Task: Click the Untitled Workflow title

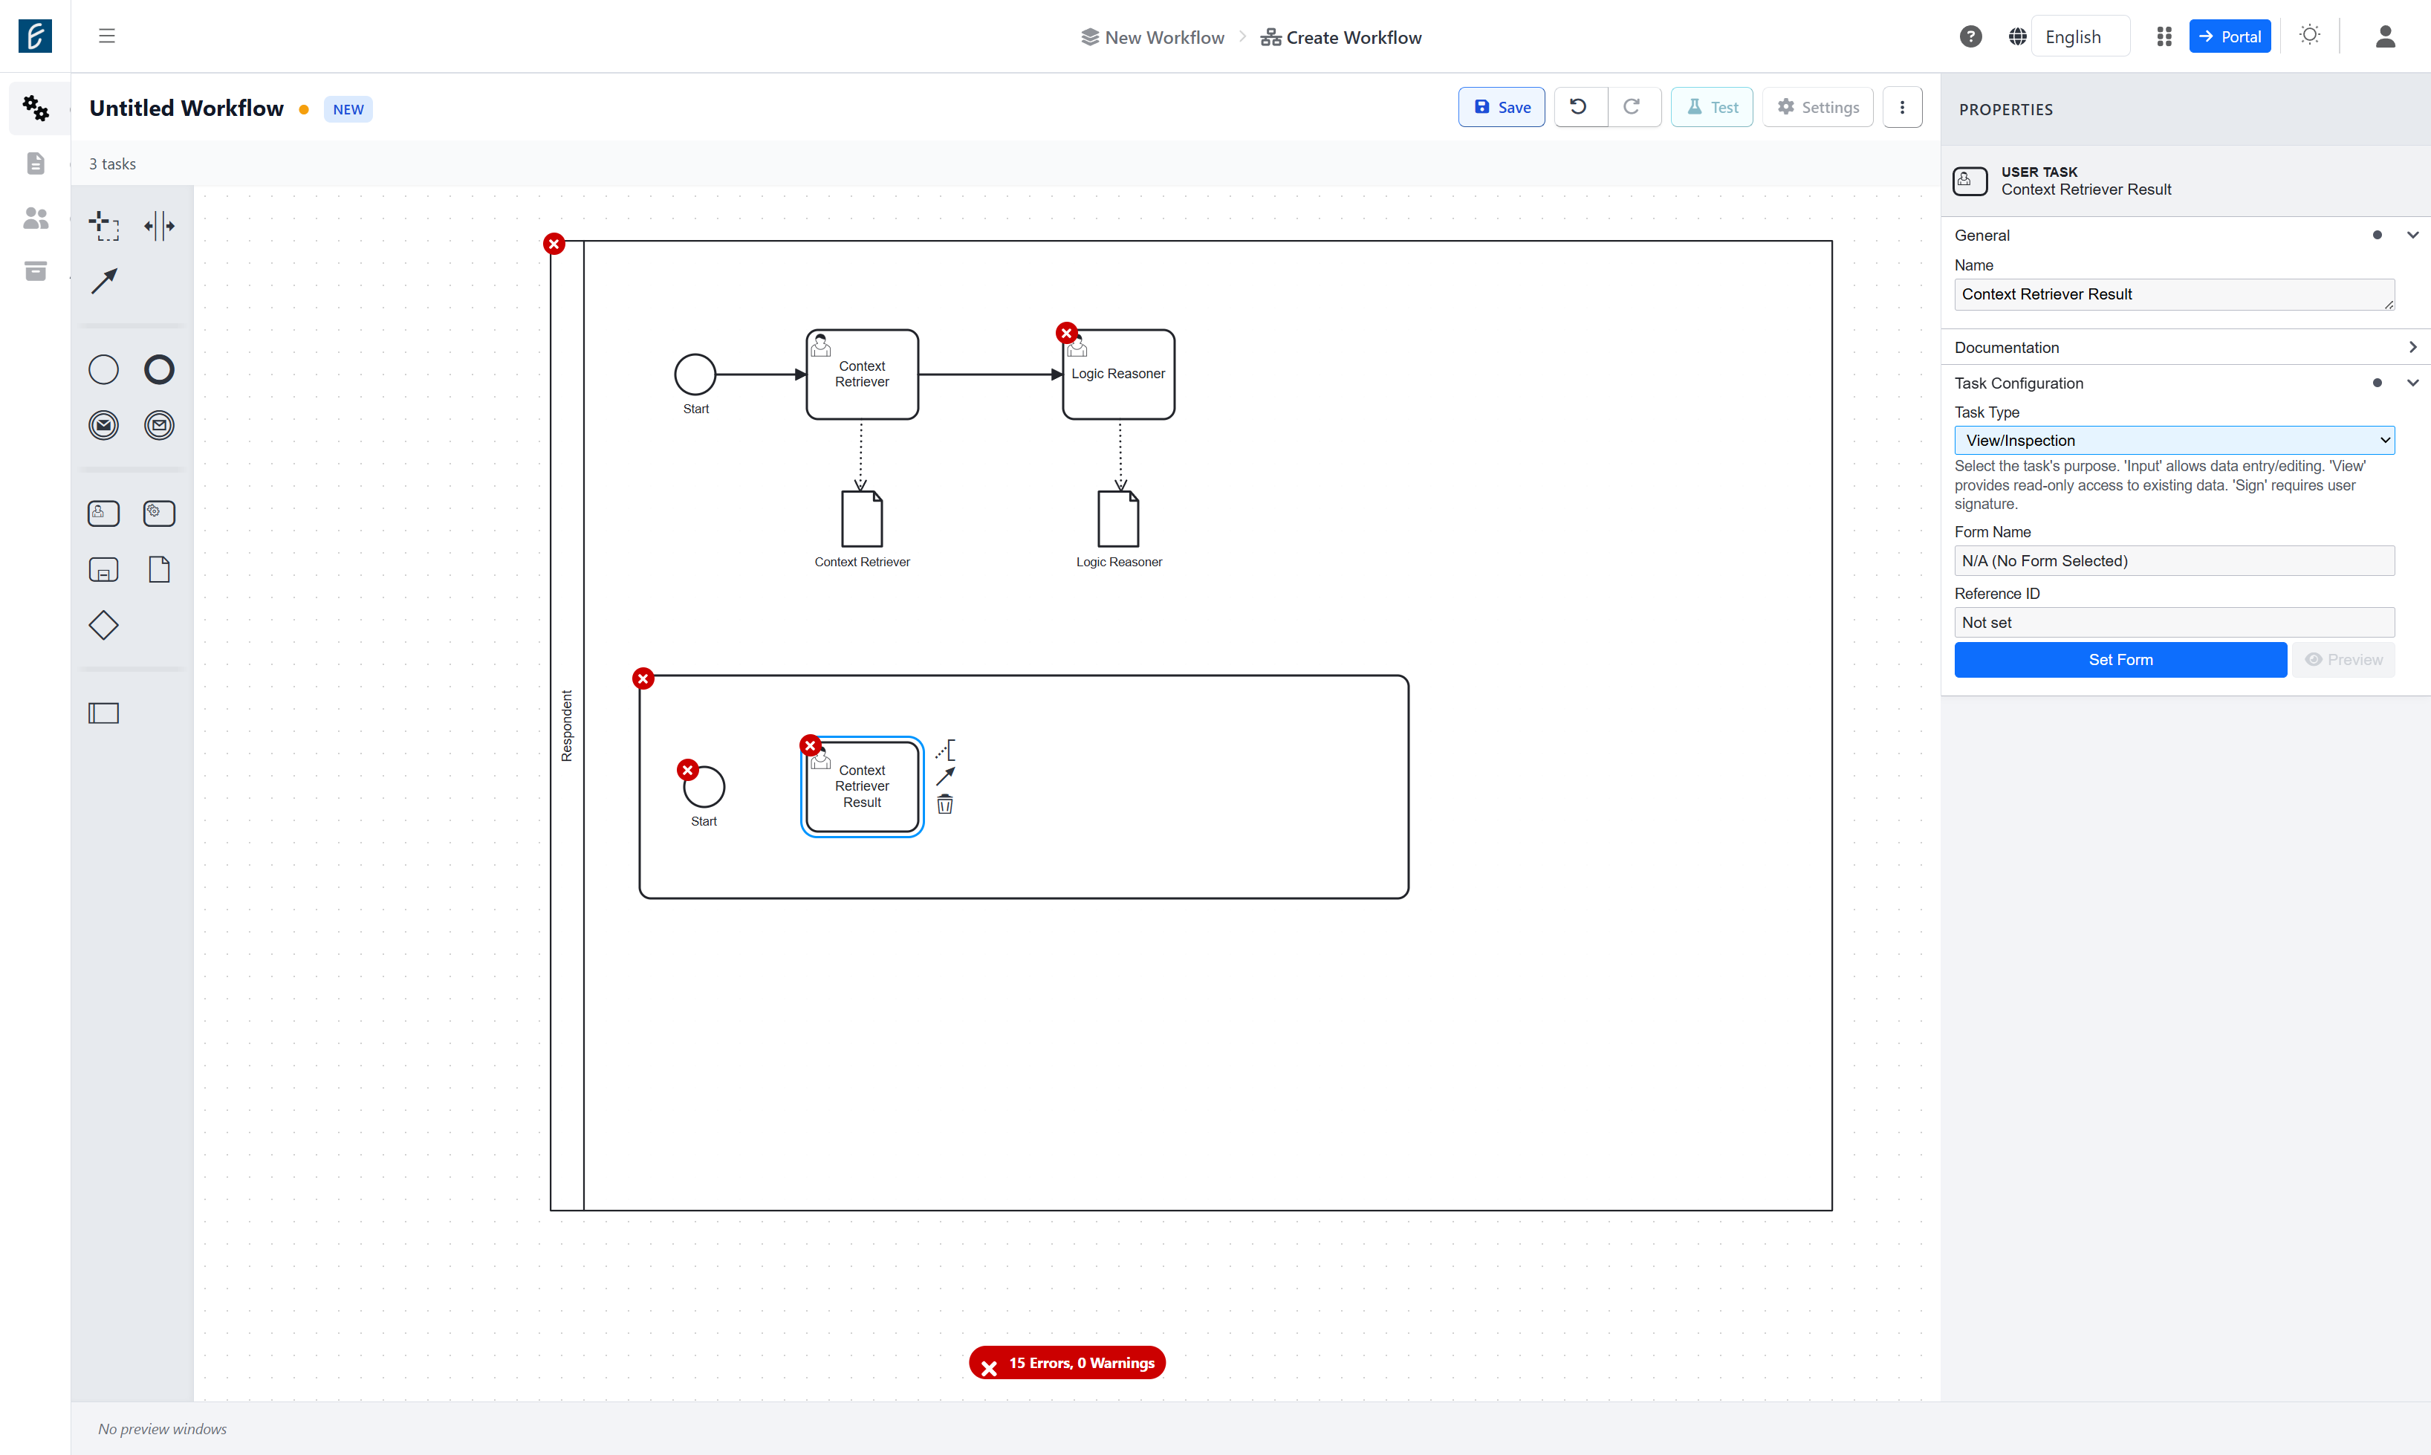Action: 186,108
